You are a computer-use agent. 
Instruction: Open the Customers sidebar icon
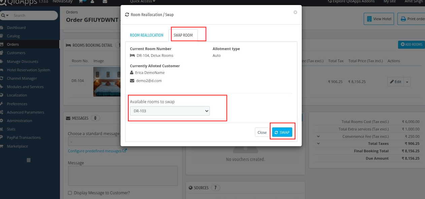(2, 53)
